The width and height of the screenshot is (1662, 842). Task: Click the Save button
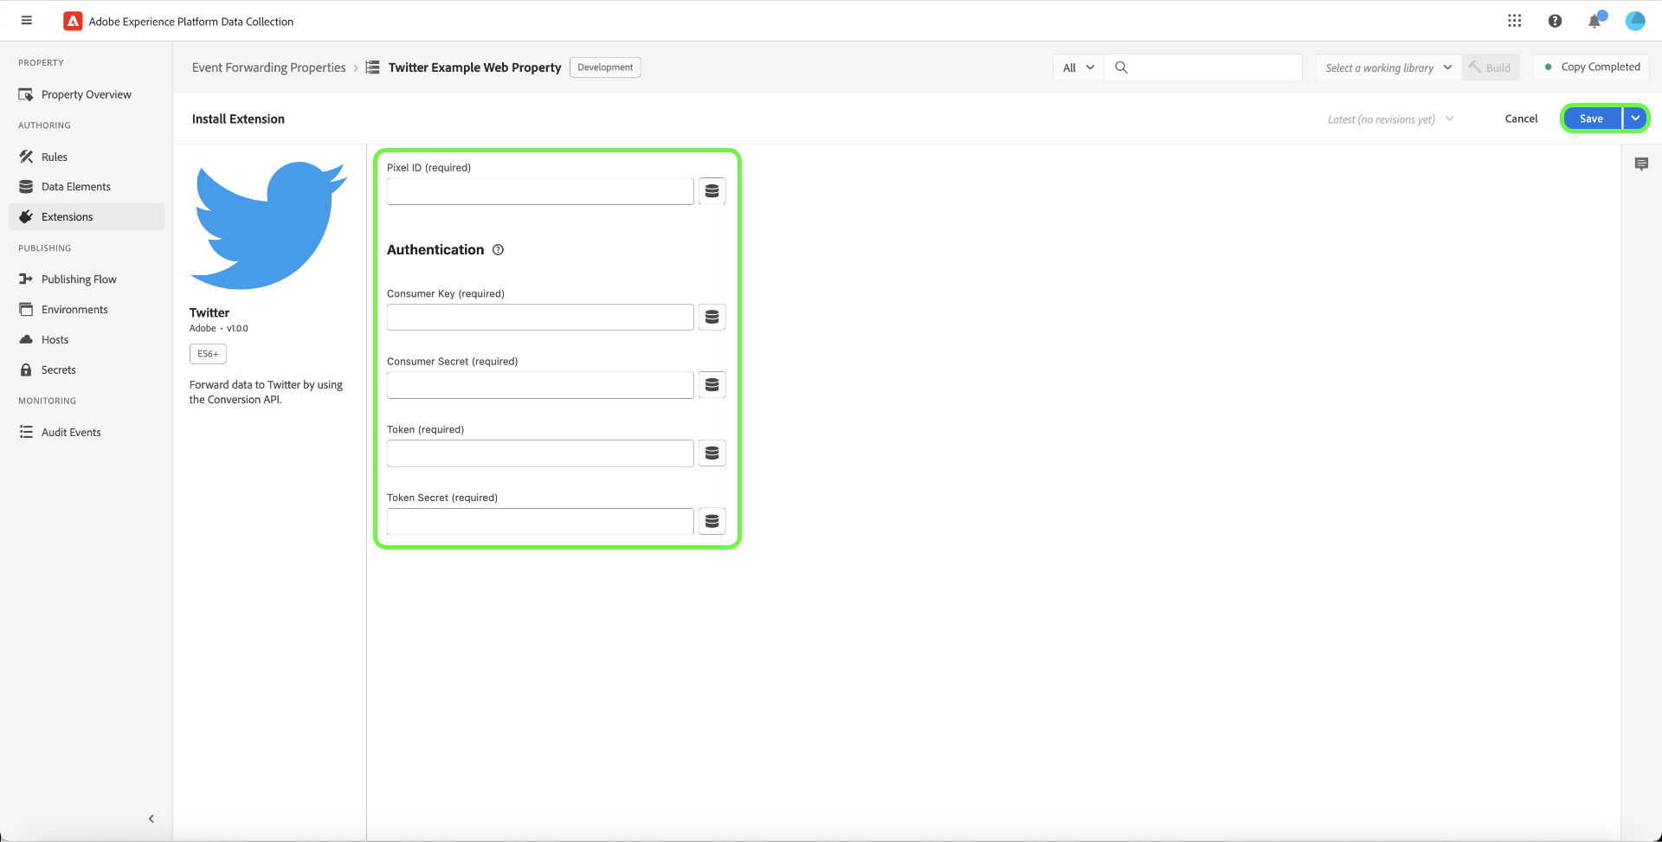click(1592, 119)
